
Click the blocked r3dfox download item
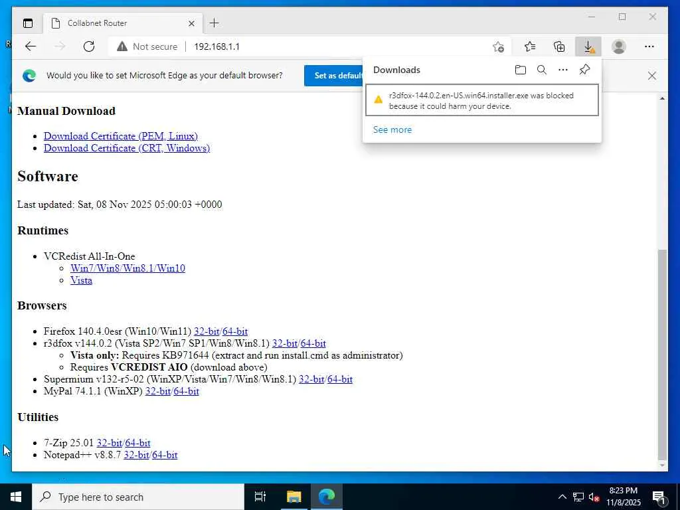pos(482,101)
